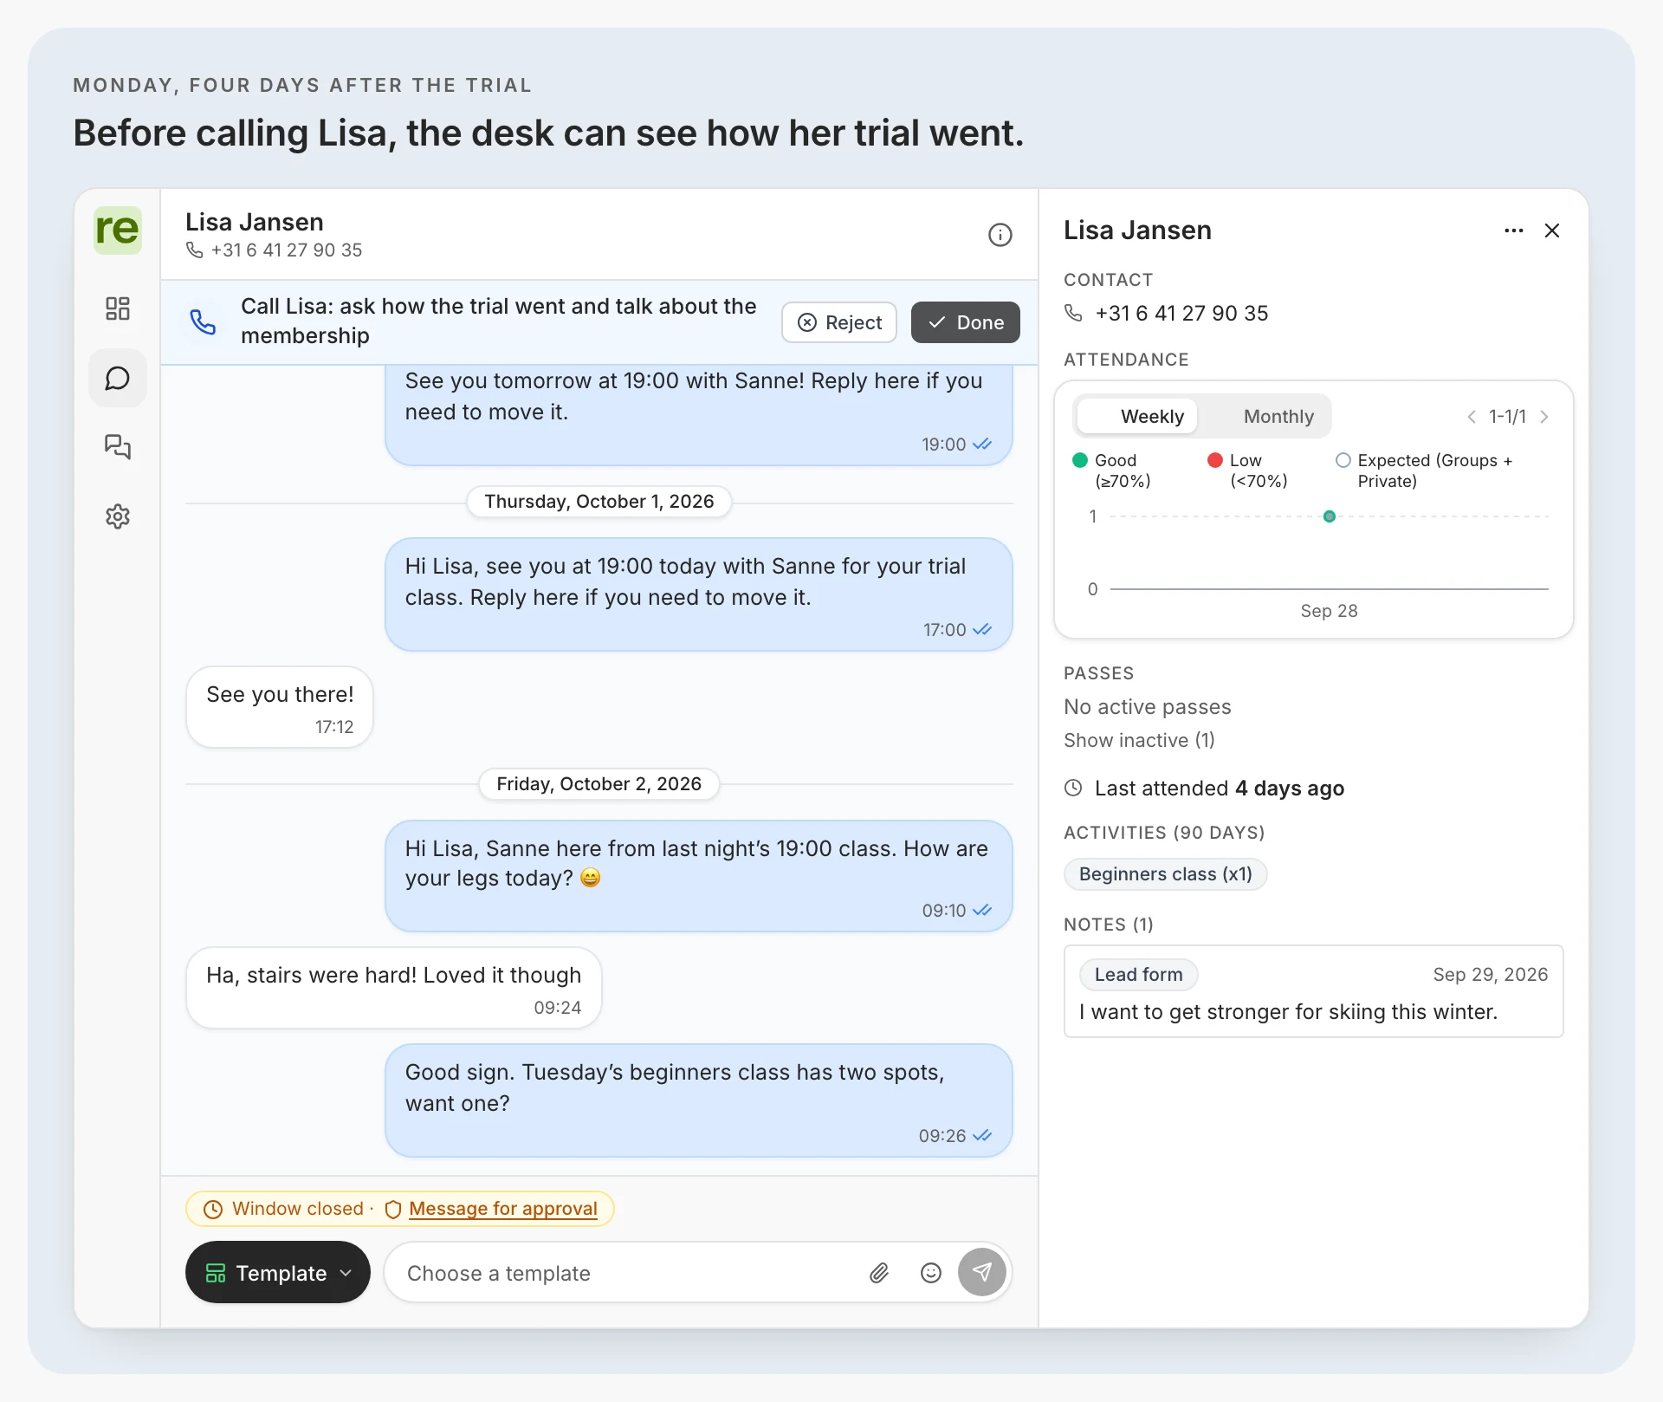This screenshot has height=1402, width=1663.
Task: Click the 1-1/1 pagination label
Action: (1507, 417)
